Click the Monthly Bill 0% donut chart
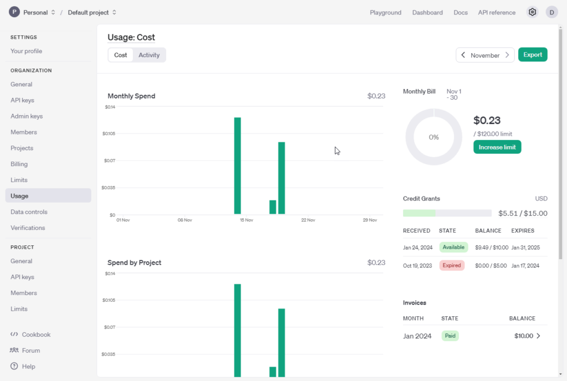This screenshot has width=567, height=381. (x=434, y=137)
